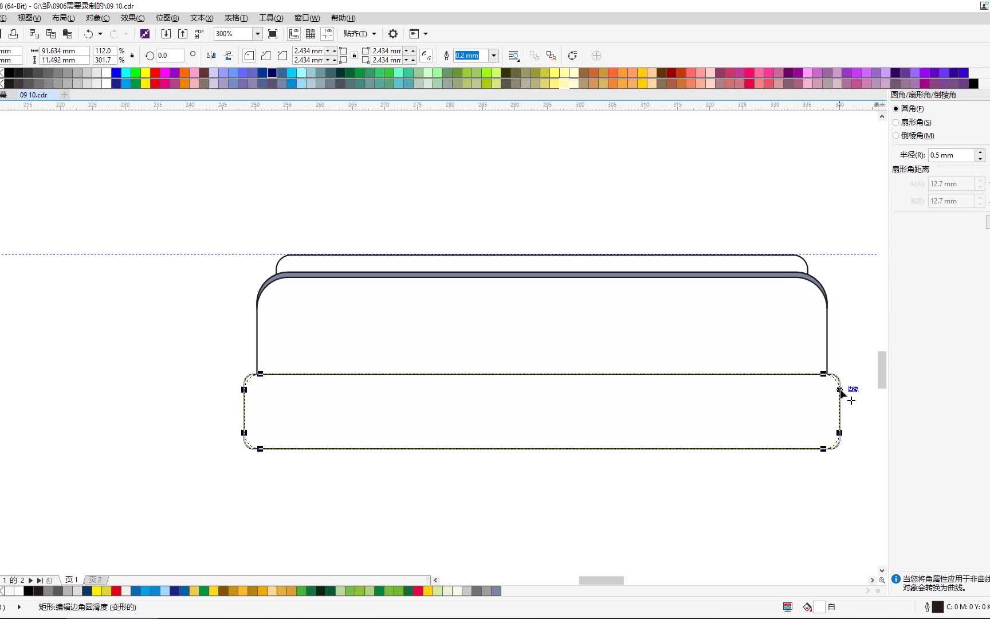Image resolution: width=990 pixels, height=619 pixels.
Task: Select the Chamfered corner icon
Action: 282,56
